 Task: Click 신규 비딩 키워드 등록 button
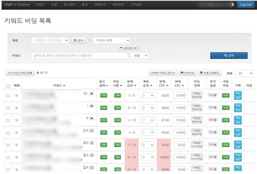coord(20,73)
